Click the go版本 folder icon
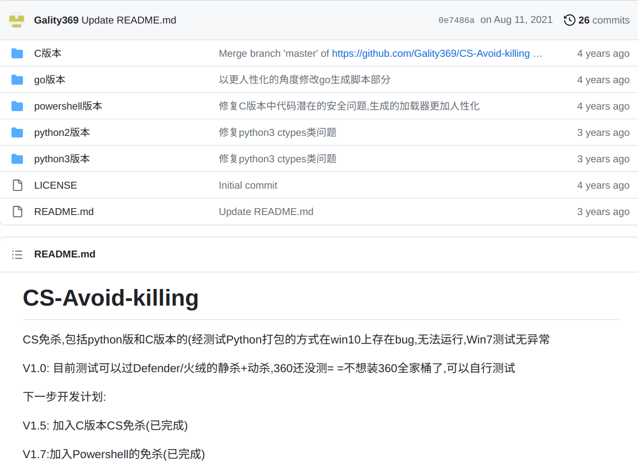638x465 pixels. pos(17,80)
